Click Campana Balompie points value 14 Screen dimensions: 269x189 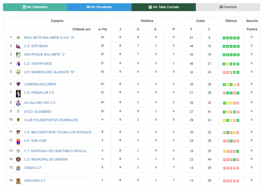pos(102,84)
